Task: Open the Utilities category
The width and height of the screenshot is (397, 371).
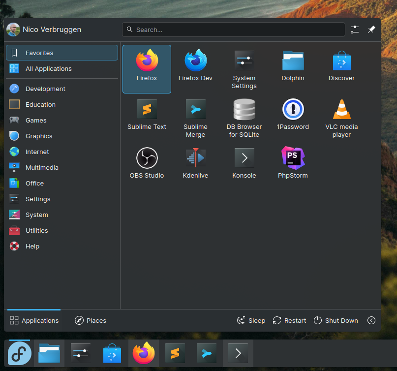Action: click(62, 230)
